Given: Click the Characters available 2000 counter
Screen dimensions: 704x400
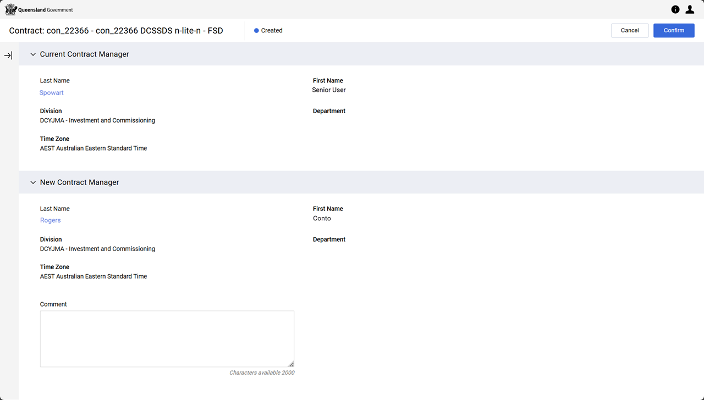Looking at the screenshot, I should click(262, 373).
